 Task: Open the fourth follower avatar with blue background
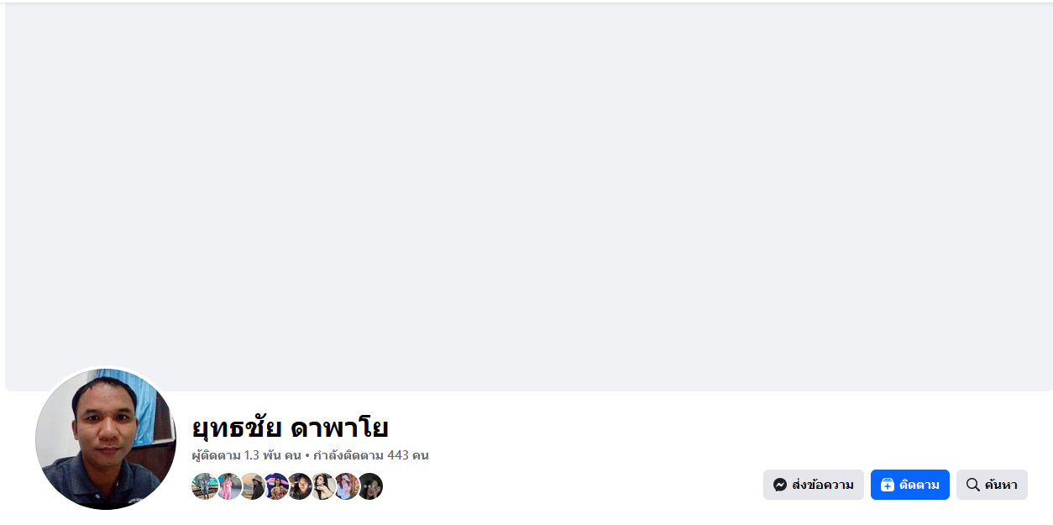click(x=275, y=486)
